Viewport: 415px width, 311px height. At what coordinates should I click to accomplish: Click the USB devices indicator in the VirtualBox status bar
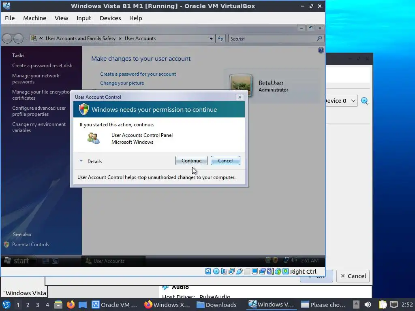(x=239, y=271)
